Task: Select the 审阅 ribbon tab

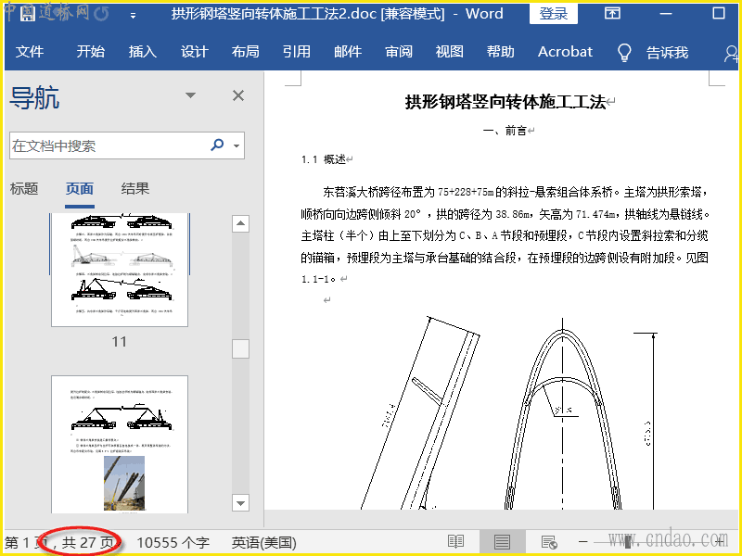Action: coord(399,51)
